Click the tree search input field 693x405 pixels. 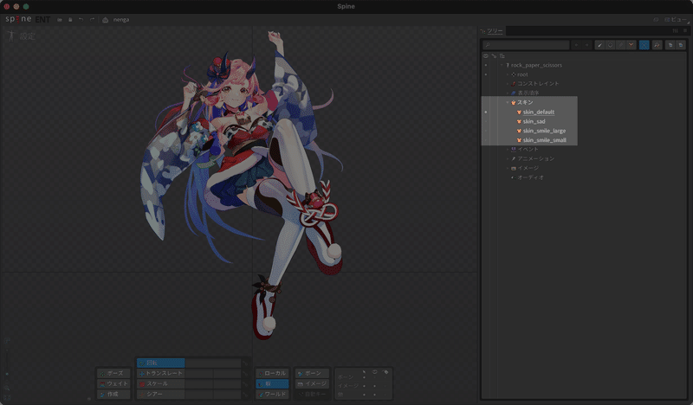click(x=526, y=45)
